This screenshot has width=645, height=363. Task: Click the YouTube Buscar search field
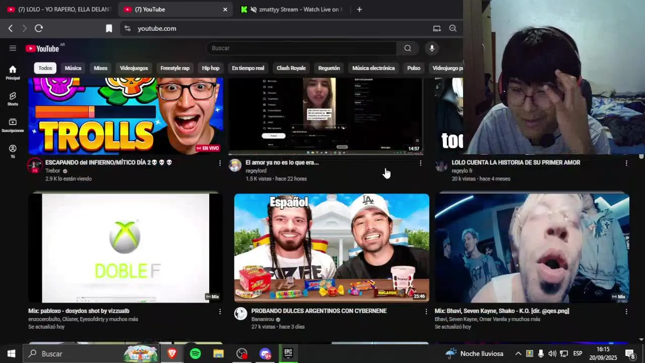[301, 48]
